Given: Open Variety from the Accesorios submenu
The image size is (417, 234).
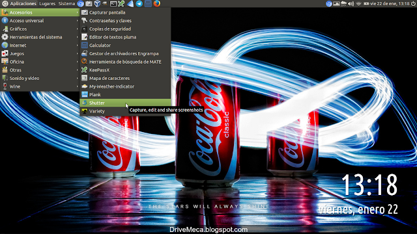Looking at the screenshot, I should pos(125,111).
